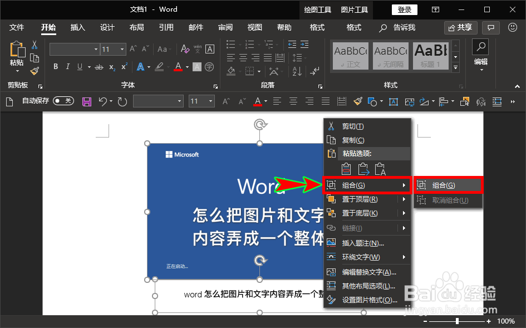Viewport: 526px width, 328px height.
Task: Select the Format Painter brush in ribbon
Action: click(34, 71)
